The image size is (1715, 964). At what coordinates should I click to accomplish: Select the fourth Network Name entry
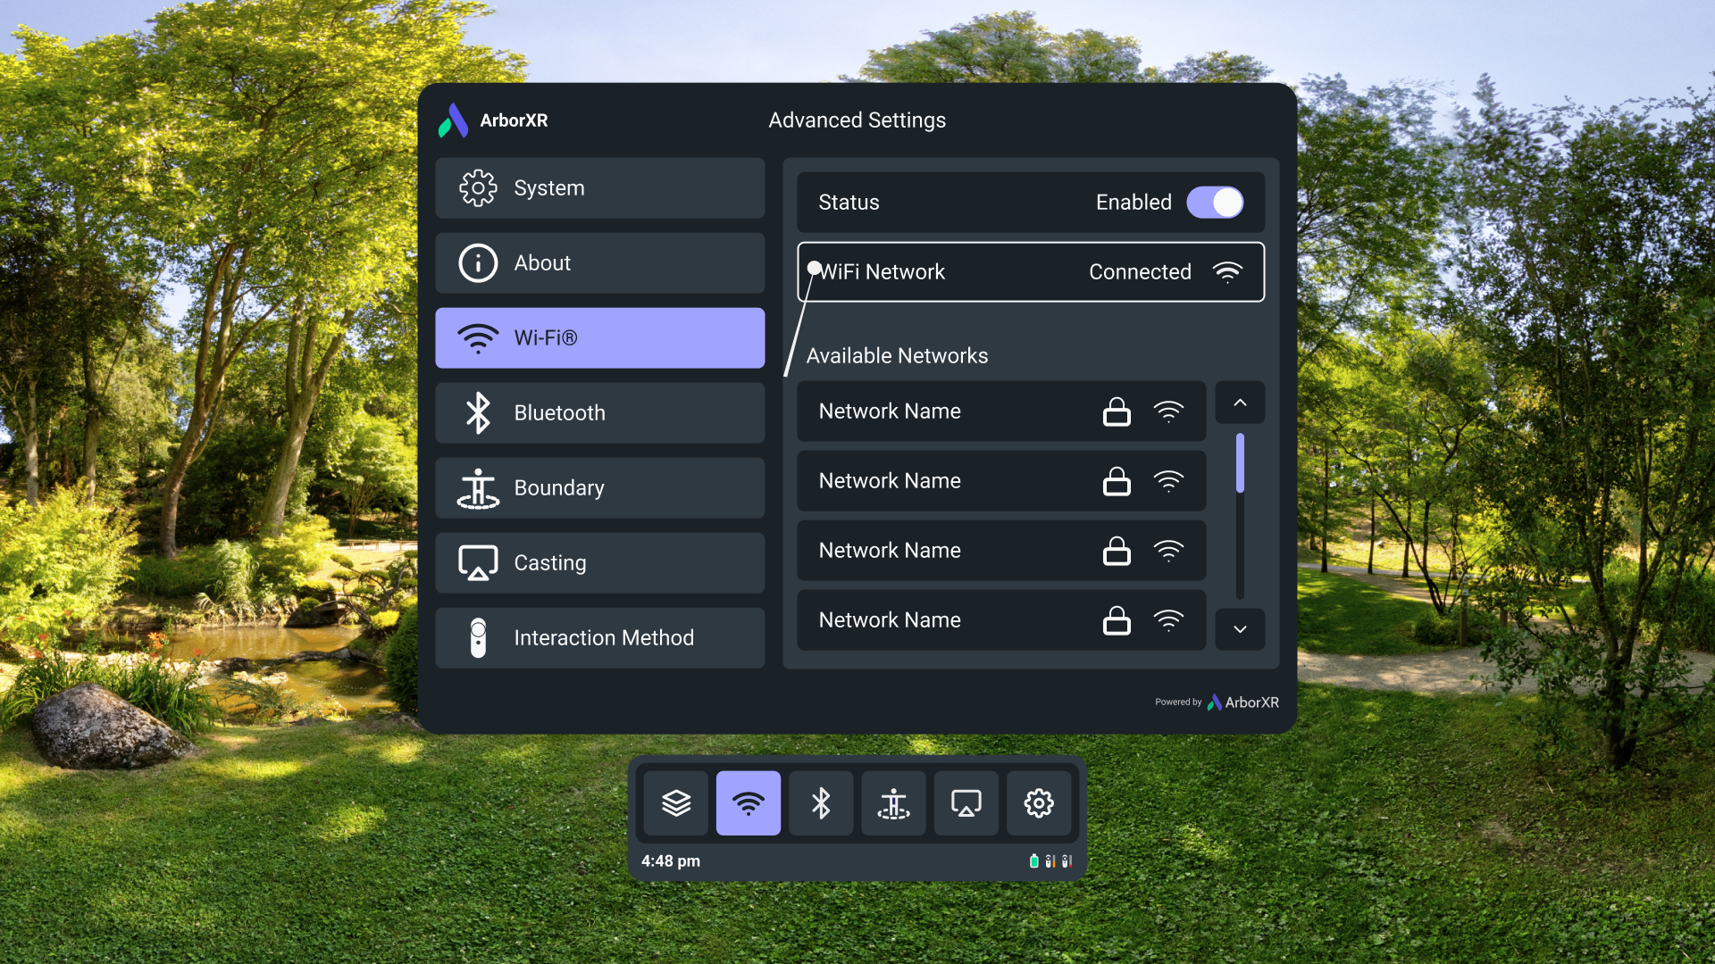pyautogui.click(x=1001, y=620)
